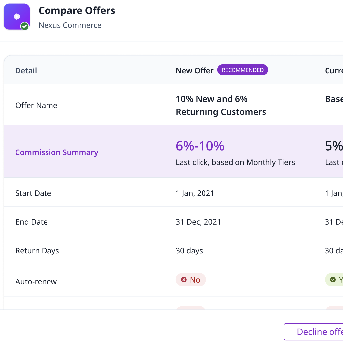343x343 pixels.
Task: Click the 6%-10% commission rate
Action: [200, 146]
